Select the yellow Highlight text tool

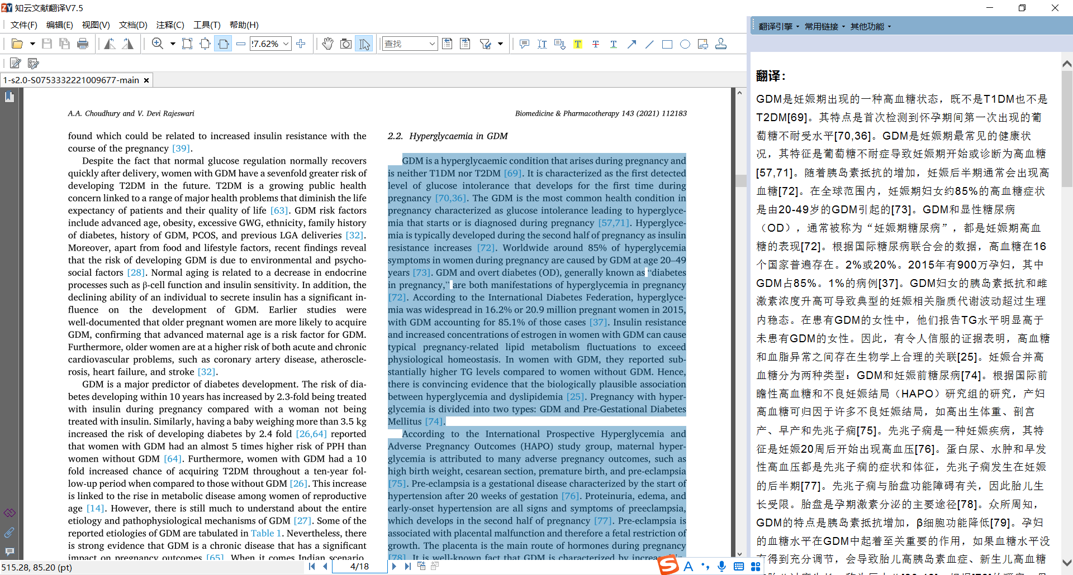[578, 44]
